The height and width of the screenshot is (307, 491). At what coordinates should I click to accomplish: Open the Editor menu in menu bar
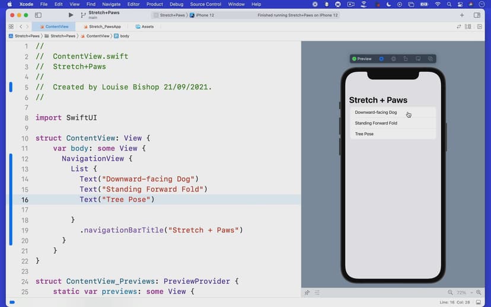click(x=133, y=4)
